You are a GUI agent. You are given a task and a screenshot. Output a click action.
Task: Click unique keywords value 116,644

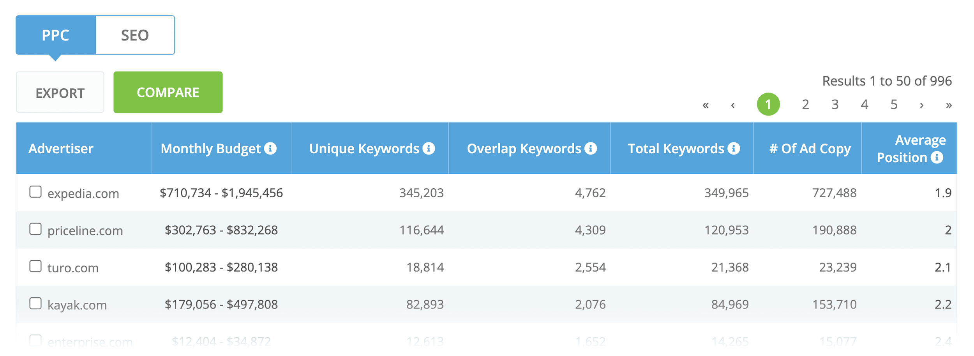point(422,230)
